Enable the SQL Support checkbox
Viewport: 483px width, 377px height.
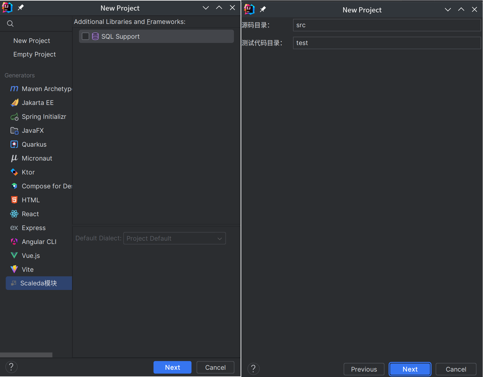pos(86,36)
